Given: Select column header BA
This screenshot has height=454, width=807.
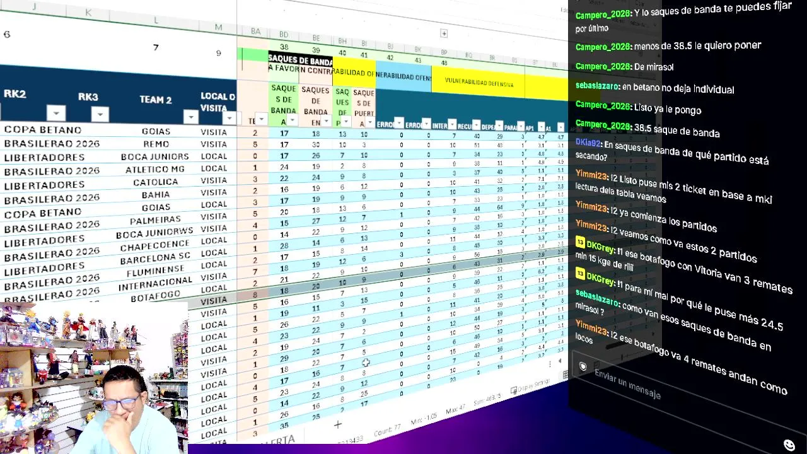Looking at the screenshot, I should 255,31.
